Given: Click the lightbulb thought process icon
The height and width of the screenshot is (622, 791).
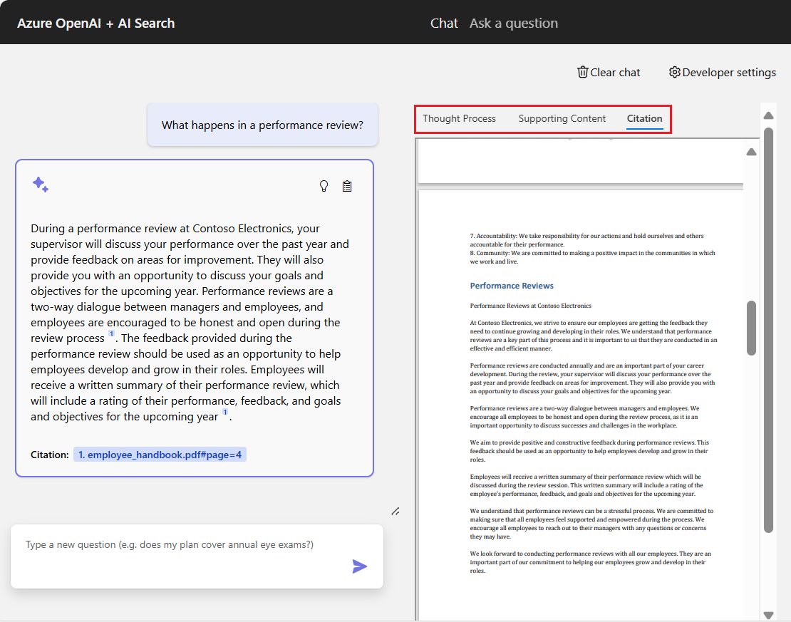Looking at the screenshot, I should [x=324, y=186].
